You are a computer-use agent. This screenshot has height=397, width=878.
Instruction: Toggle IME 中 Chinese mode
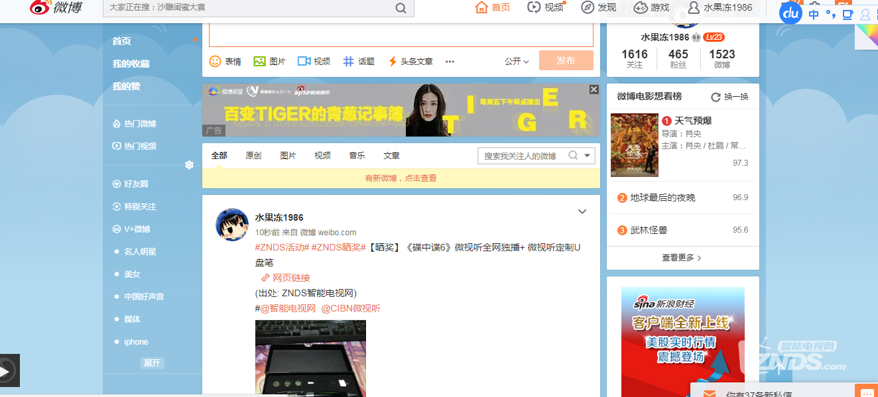coord(814,15)
